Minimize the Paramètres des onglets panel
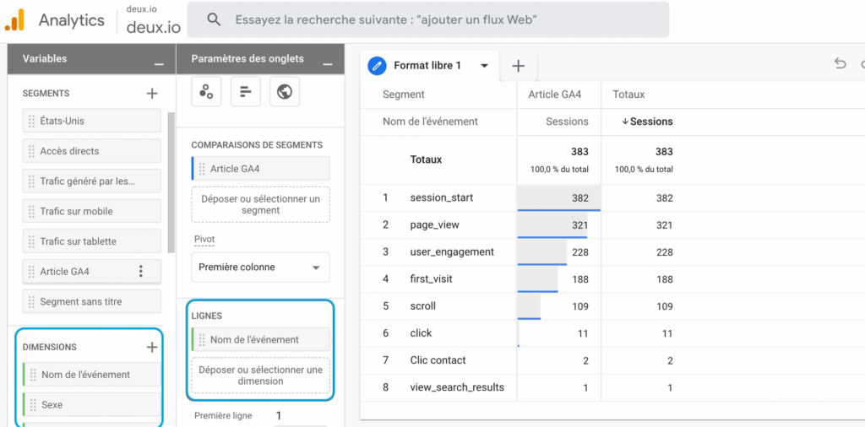Viewport: 865px width, 427px height. tap(328, 64)
